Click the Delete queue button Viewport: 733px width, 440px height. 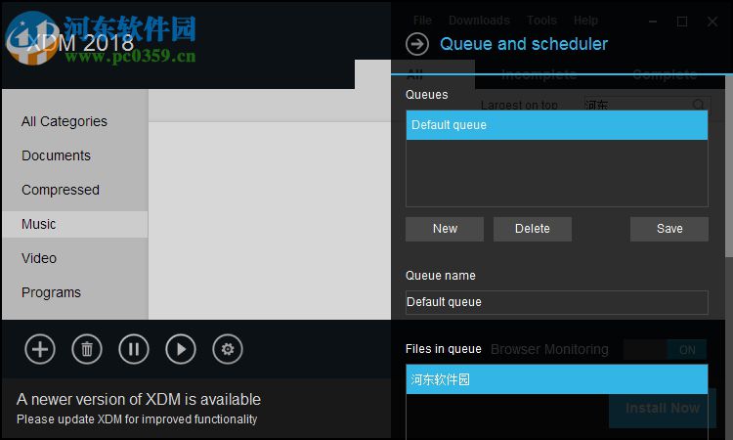click(x=533, y=229)
